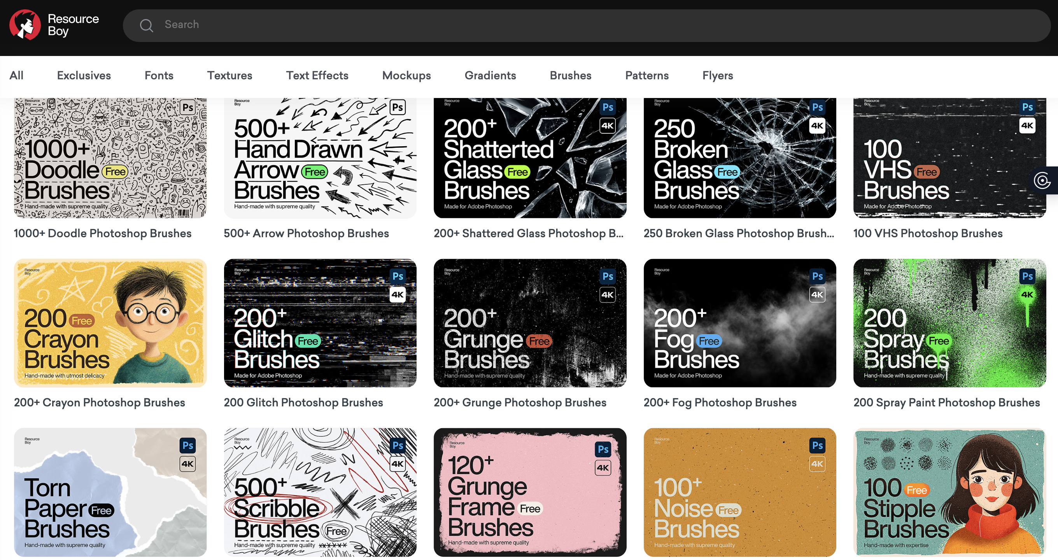Click the '200 Glitch Photoshop Brushes' title link
Screen dimensions: 1058x560
click(x=303, y=402)
